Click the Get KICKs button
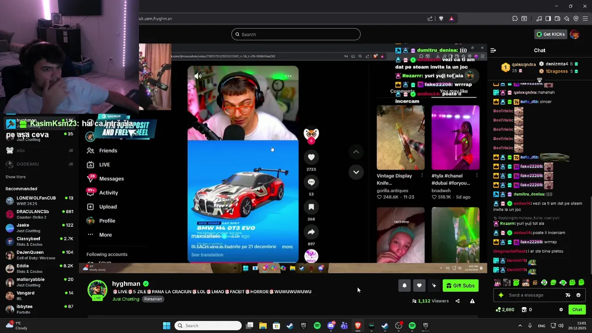 coord(550,34)
